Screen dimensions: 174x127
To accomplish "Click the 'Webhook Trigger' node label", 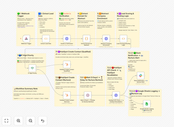I will (x=26, y=44).
